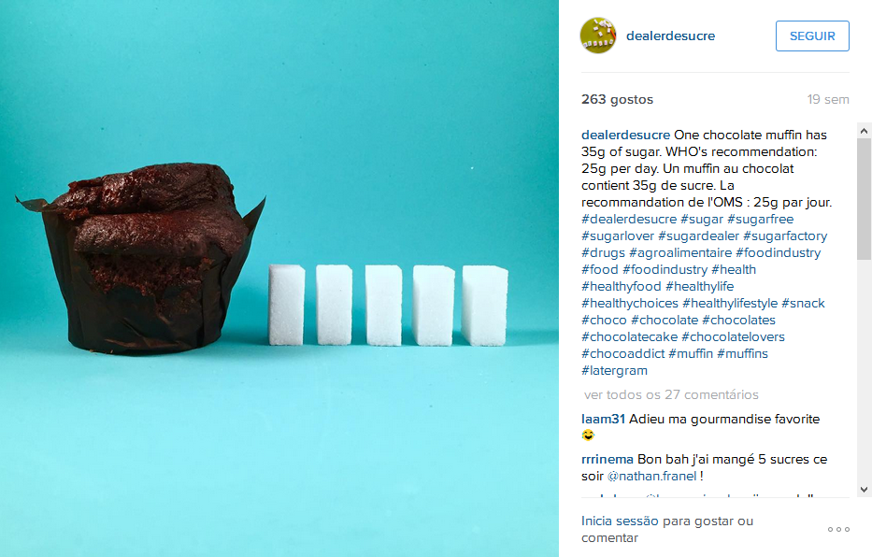Open the three-dot more options menu
Image resolution: width=872 pixels, height=557 pixels.
(838, 529)
